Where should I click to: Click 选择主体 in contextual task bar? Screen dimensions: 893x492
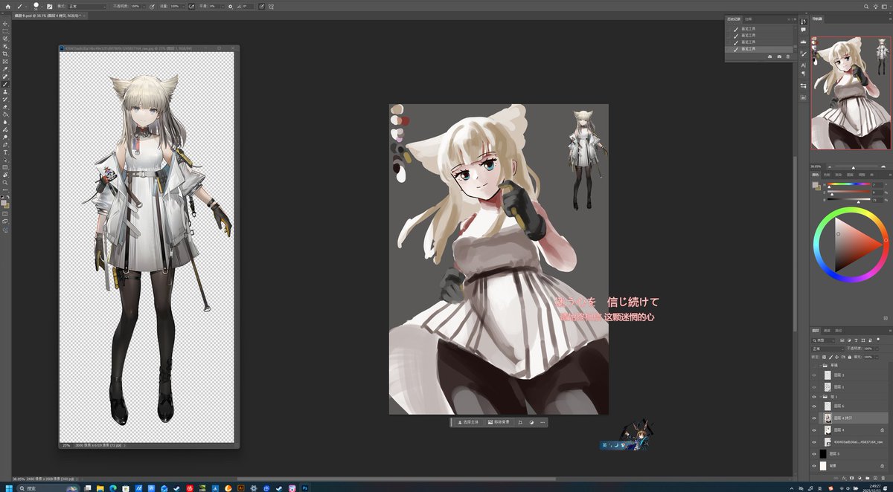click(468, 422)
